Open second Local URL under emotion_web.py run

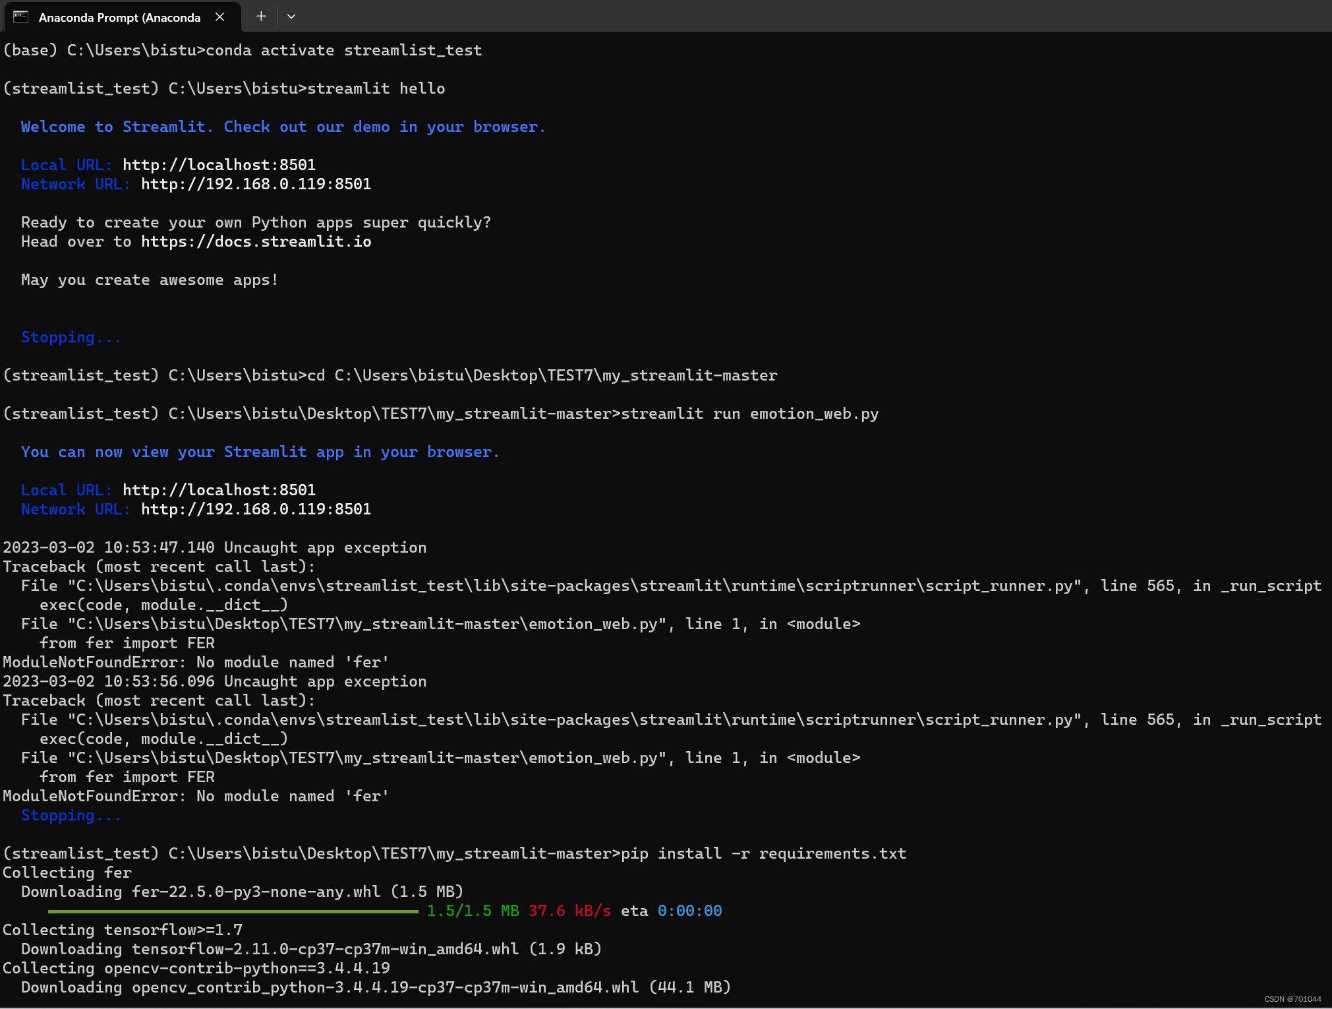click(219, 490)
